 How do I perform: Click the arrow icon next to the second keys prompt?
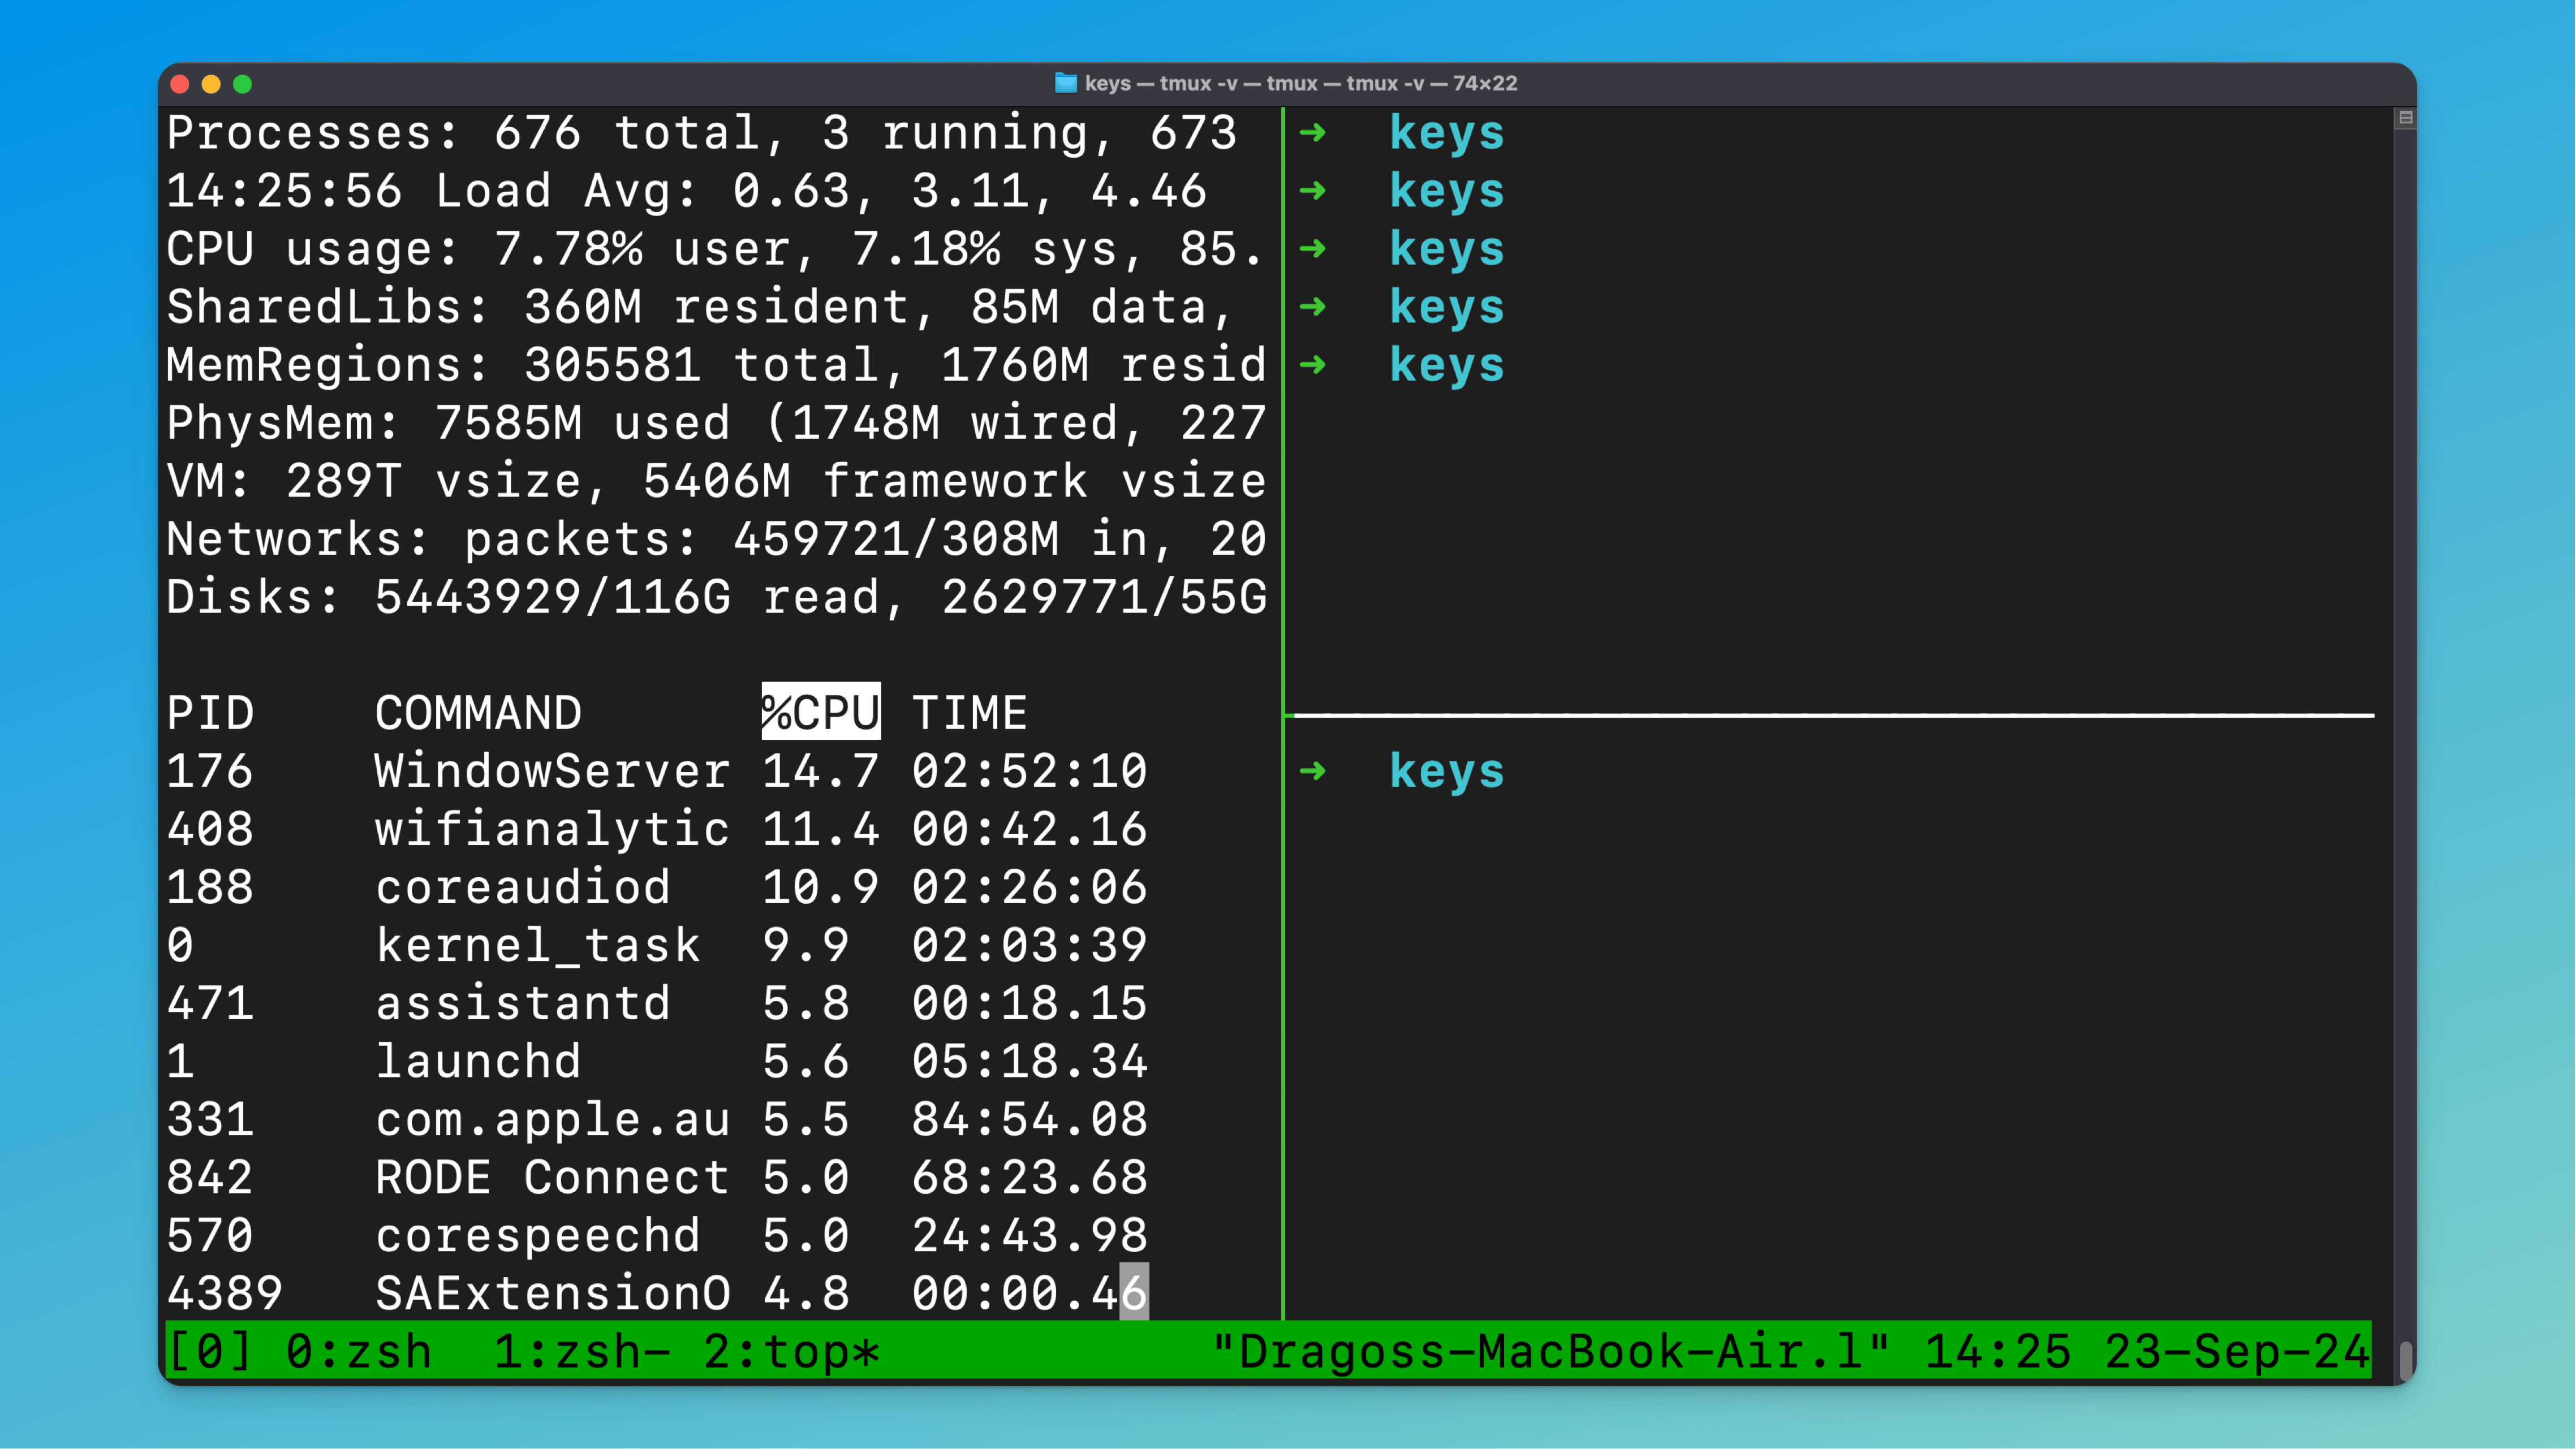tap(1313, 191)
